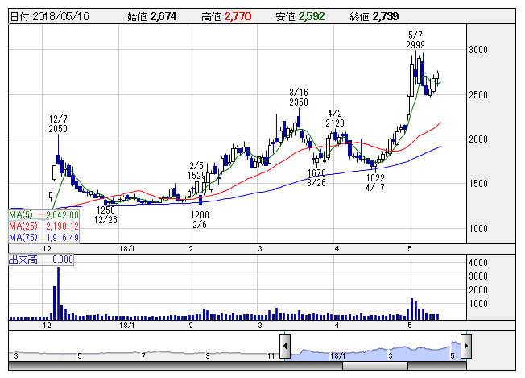Click the 出来高 volume label
525x378 pixels.
[x=21, y=260]
